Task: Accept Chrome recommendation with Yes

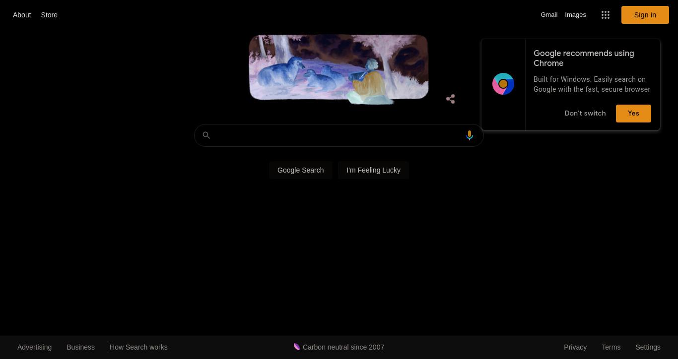Action: (633, 114)
